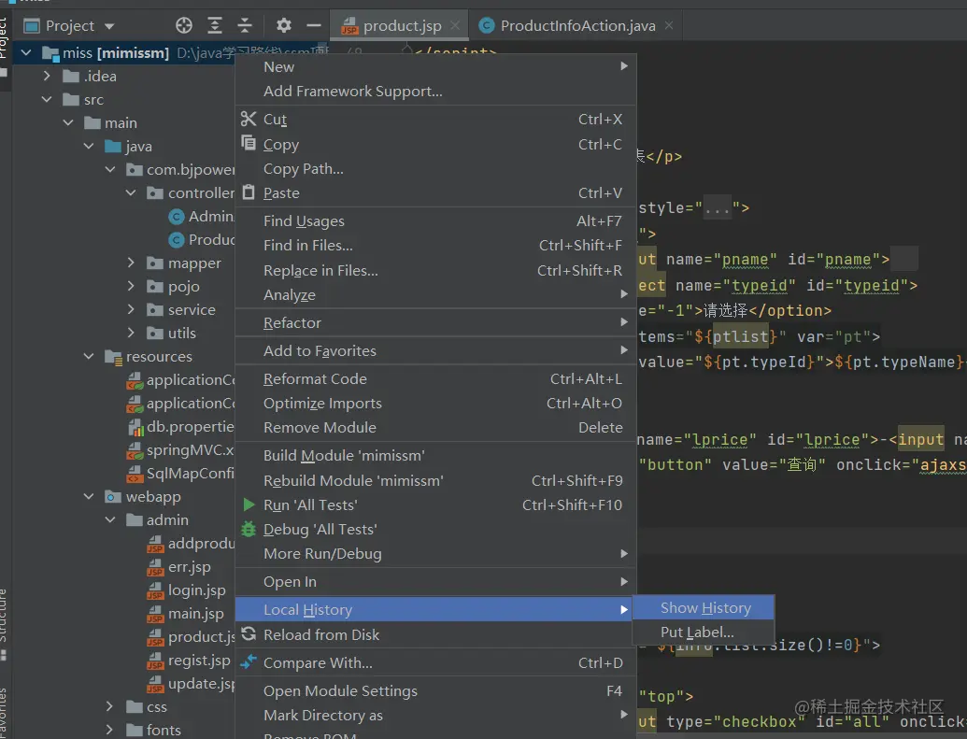Click the Debug bug icon in context menu
Image resolution: width=967 pixels, height=739 pixels.
tap(248, 529)
